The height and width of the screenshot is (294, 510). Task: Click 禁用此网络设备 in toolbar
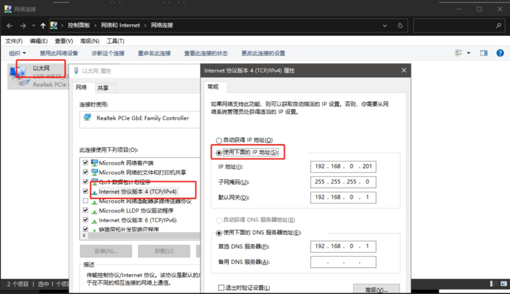59,53
